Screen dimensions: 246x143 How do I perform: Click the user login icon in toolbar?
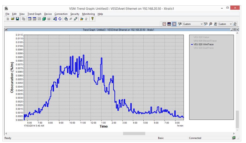[81, 19]
